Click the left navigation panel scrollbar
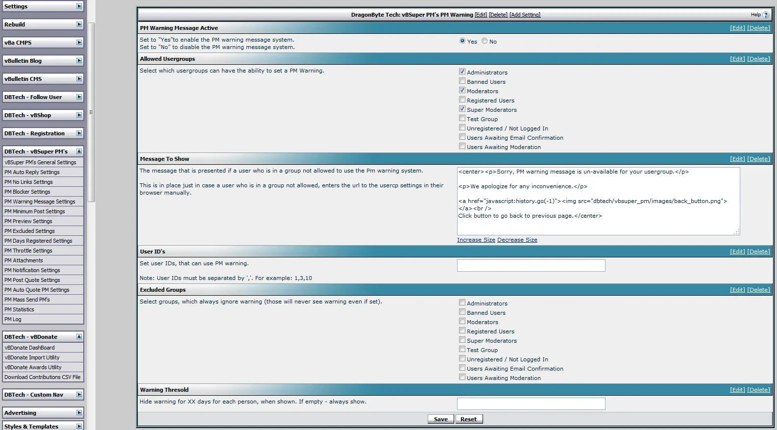 click(91, 112)
